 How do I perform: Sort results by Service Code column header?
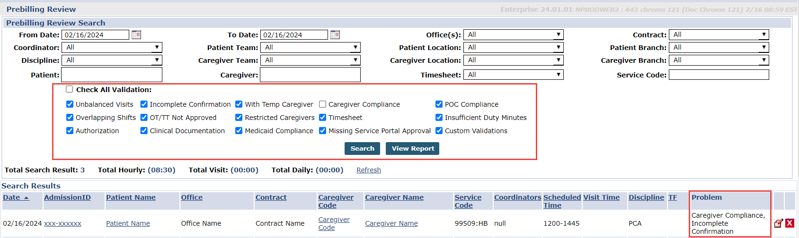[468, 201]
